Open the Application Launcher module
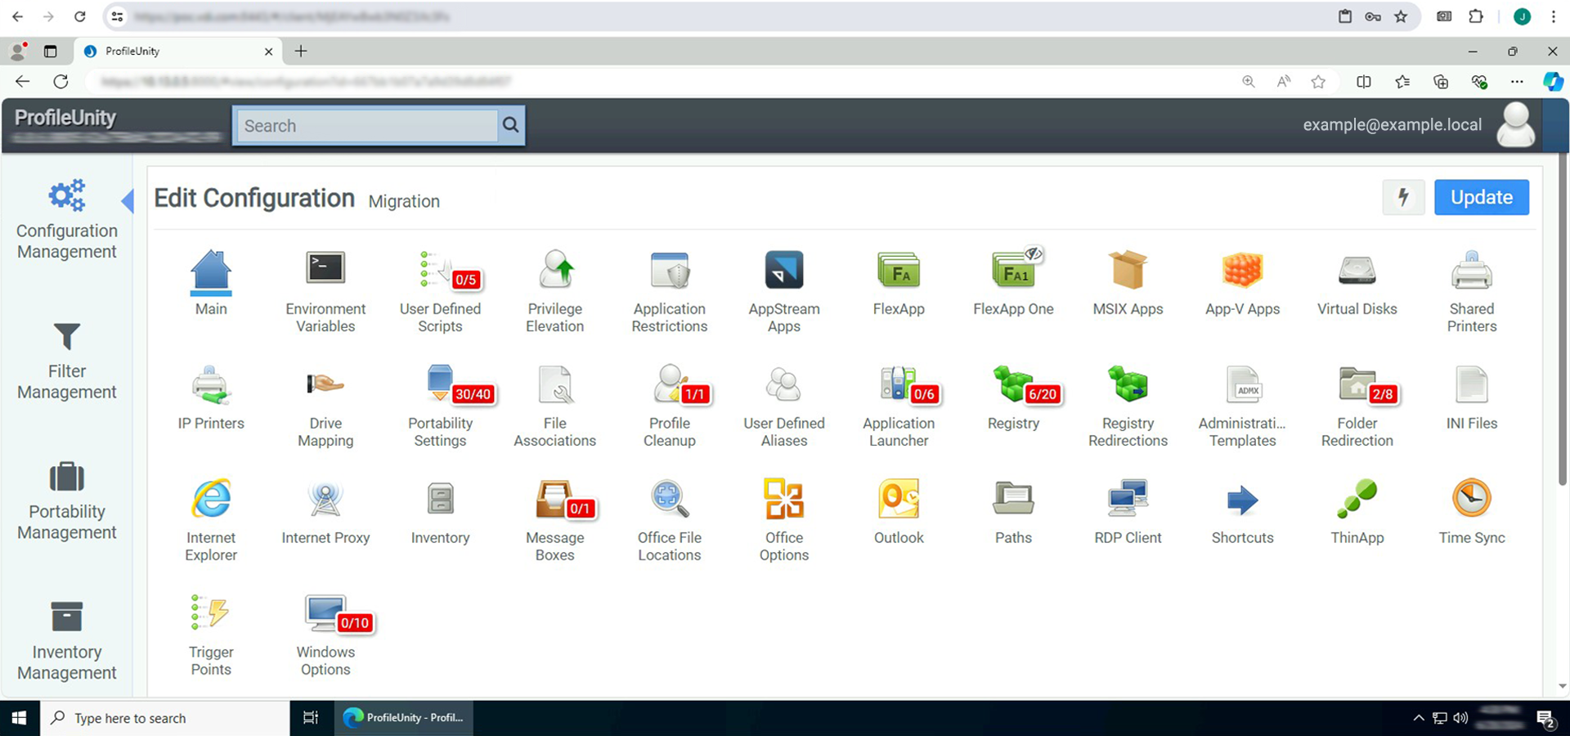Screen dimensions: 1570x736 (898, 386)
